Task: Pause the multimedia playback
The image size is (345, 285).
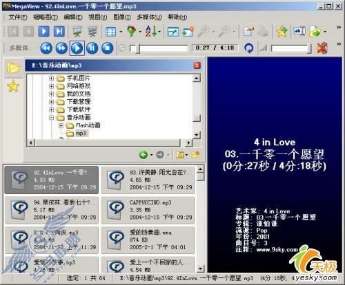Action: coord(92,48)
